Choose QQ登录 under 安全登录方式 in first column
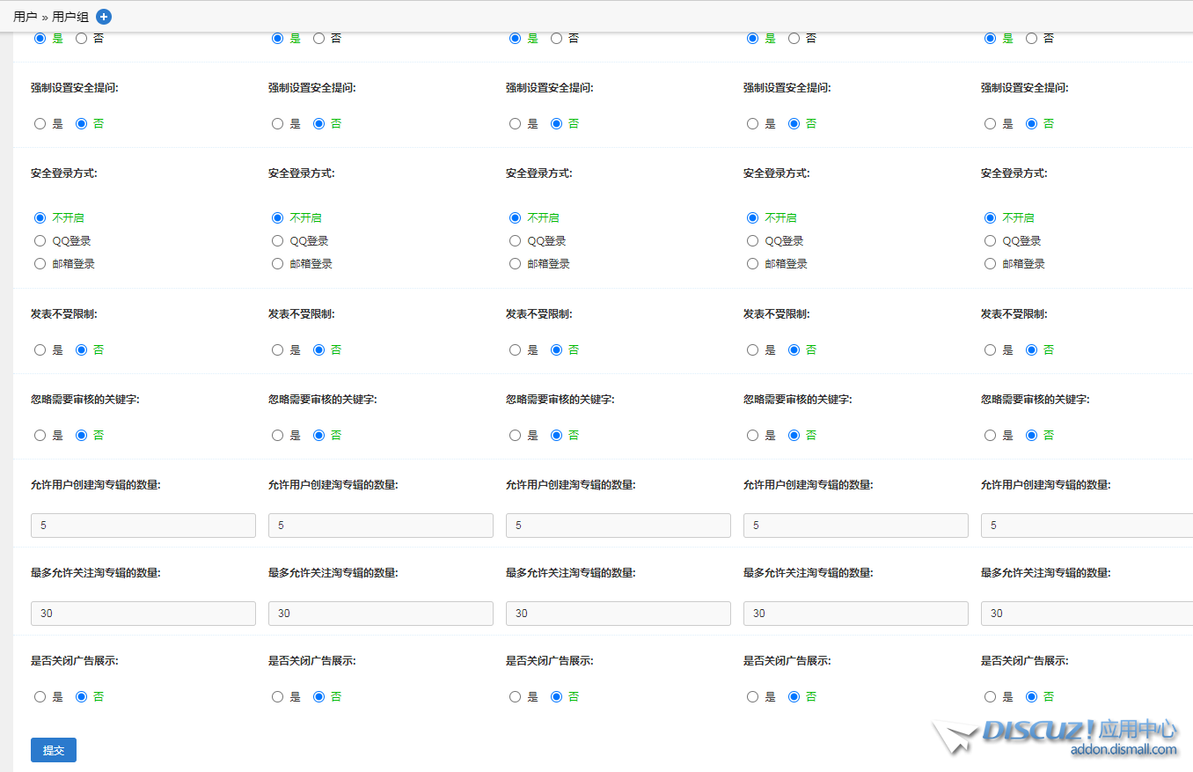The image size is (1193, 772). click(40, 241)
